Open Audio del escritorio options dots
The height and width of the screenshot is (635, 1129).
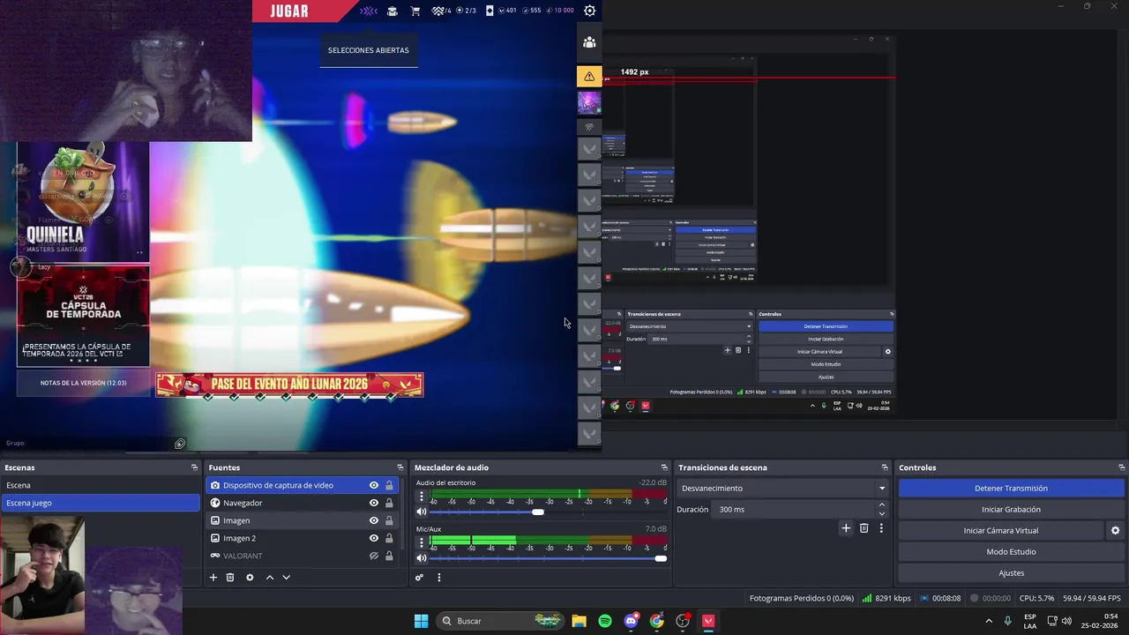pyautogui.click(x=422, y=497)
